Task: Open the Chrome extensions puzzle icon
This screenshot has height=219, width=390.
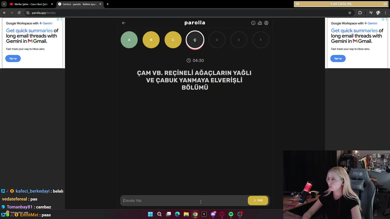Action: point(360,13)
